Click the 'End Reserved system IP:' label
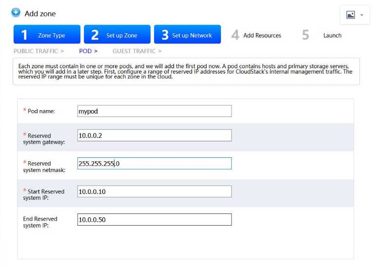Screen dimensions: 373x269 pos(40,222)
